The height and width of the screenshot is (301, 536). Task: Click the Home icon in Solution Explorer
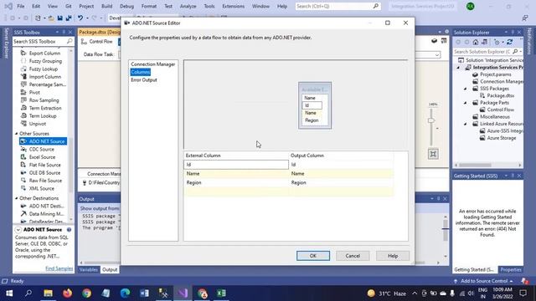(476, 42)
